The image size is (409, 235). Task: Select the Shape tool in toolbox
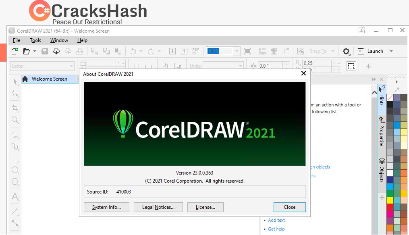coord(15,94)
